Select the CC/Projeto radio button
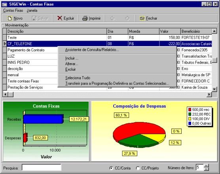 click(138, 168)
